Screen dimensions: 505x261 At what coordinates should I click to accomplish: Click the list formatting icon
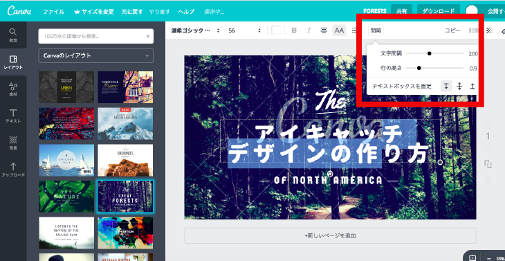pos(354,30)
